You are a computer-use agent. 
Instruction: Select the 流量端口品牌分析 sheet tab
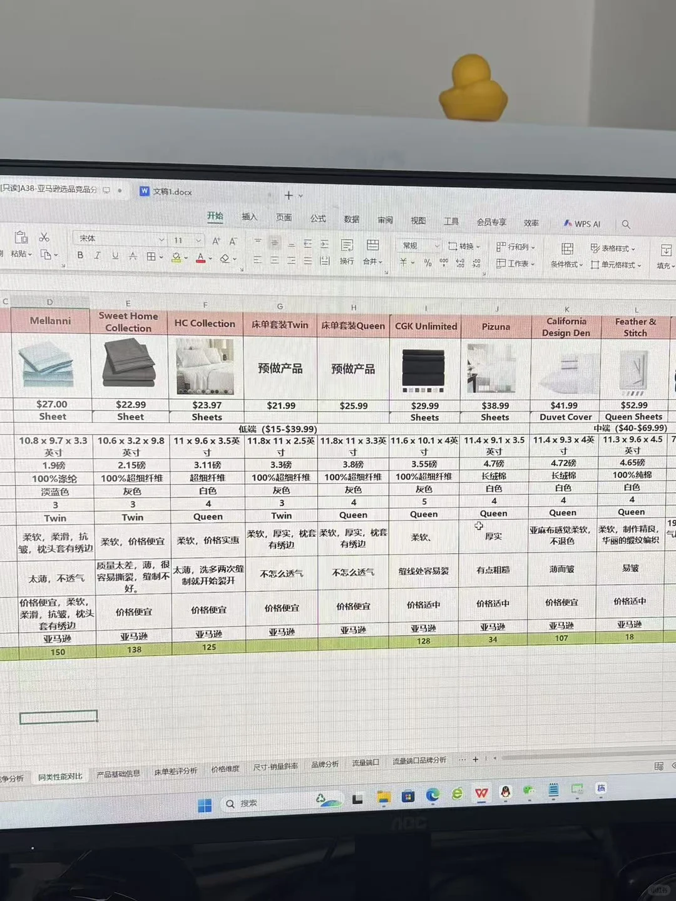[x=419, y=760]
